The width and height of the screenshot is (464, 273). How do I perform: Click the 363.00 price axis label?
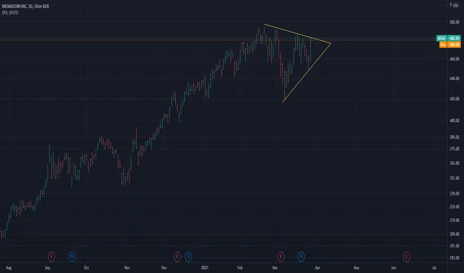coord(454,163)
